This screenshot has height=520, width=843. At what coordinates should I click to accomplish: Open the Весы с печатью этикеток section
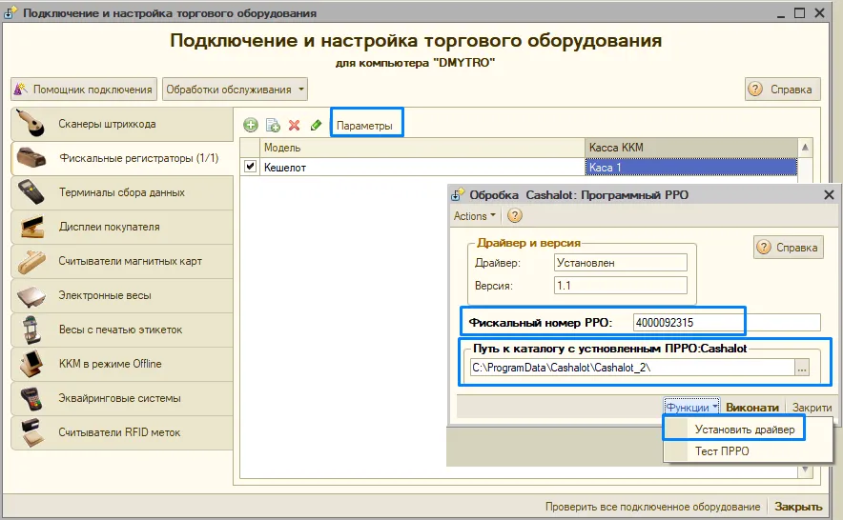click(122, 330)
